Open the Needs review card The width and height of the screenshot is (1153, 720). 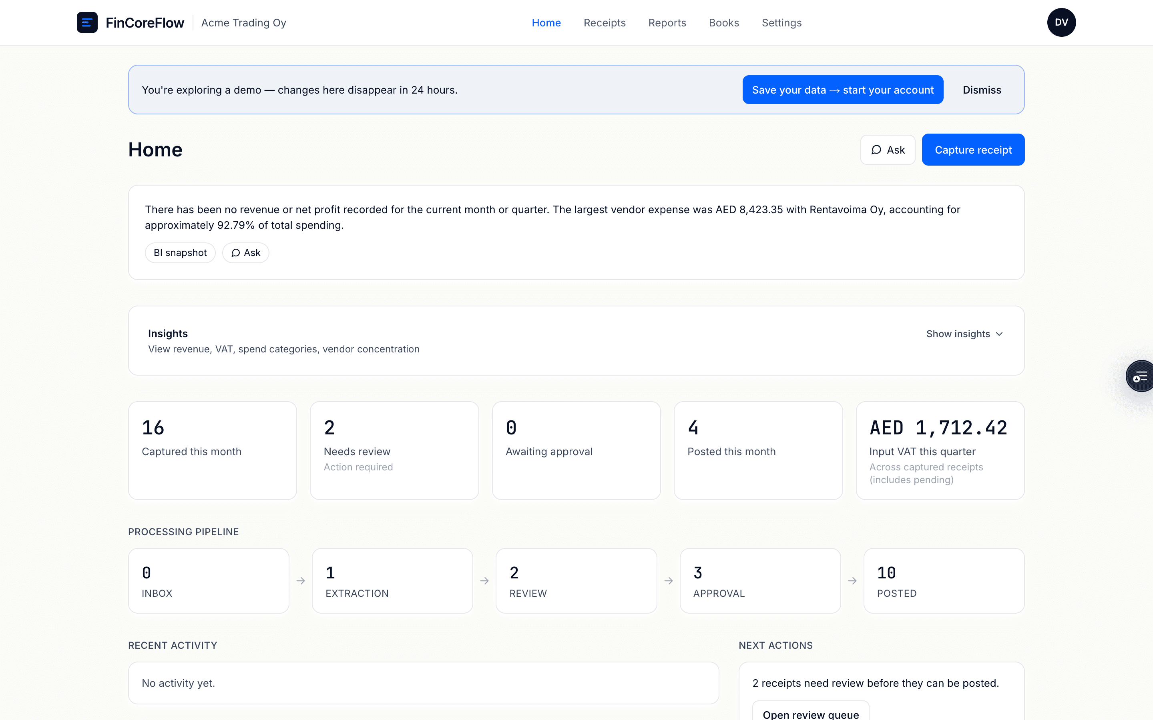click(x=394, y=450)
